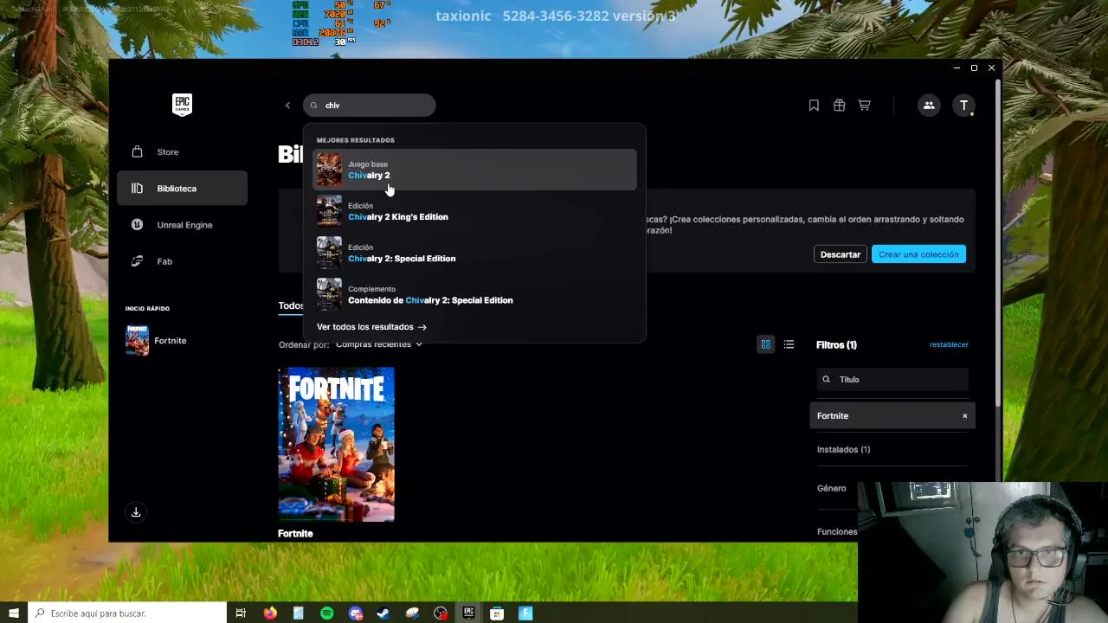Select Chivalry 2: Special Edition result
The image size is (1108, 623).
pos(474,253)
